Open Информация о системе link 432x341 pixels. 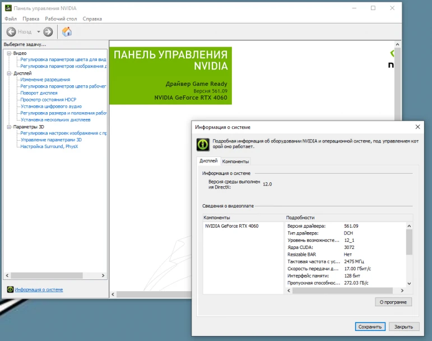(x=39, y=289)
